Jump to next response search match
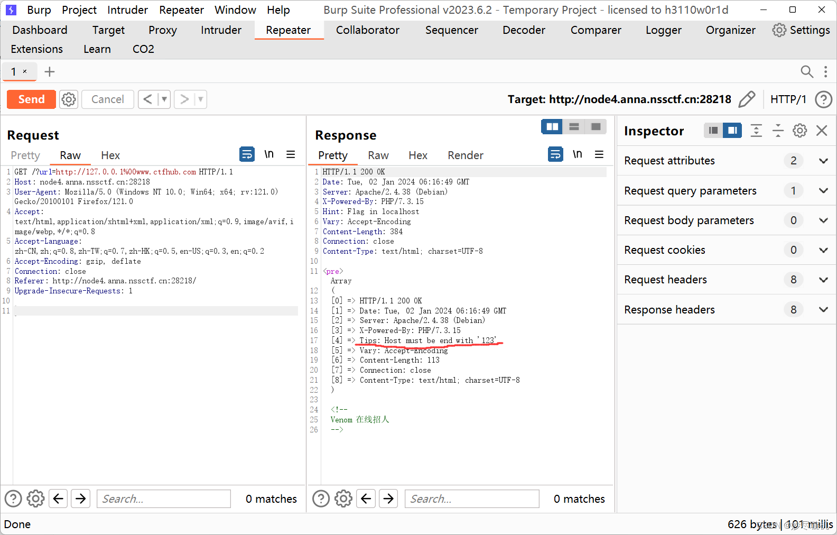The image size is (837, 535). (x=389, y=499)
